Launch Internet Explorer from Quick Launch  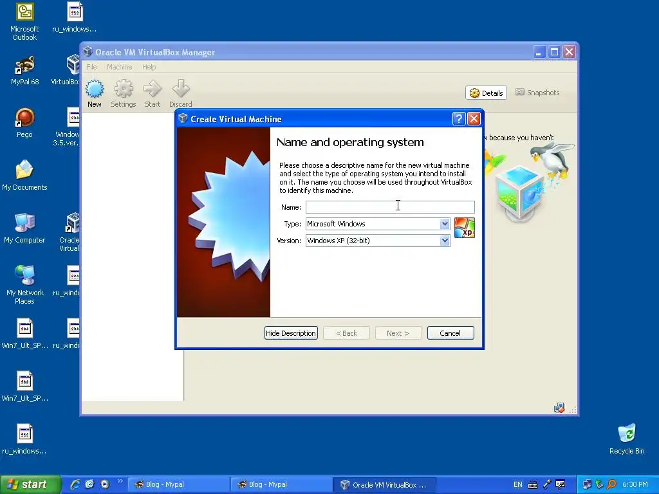75,484
